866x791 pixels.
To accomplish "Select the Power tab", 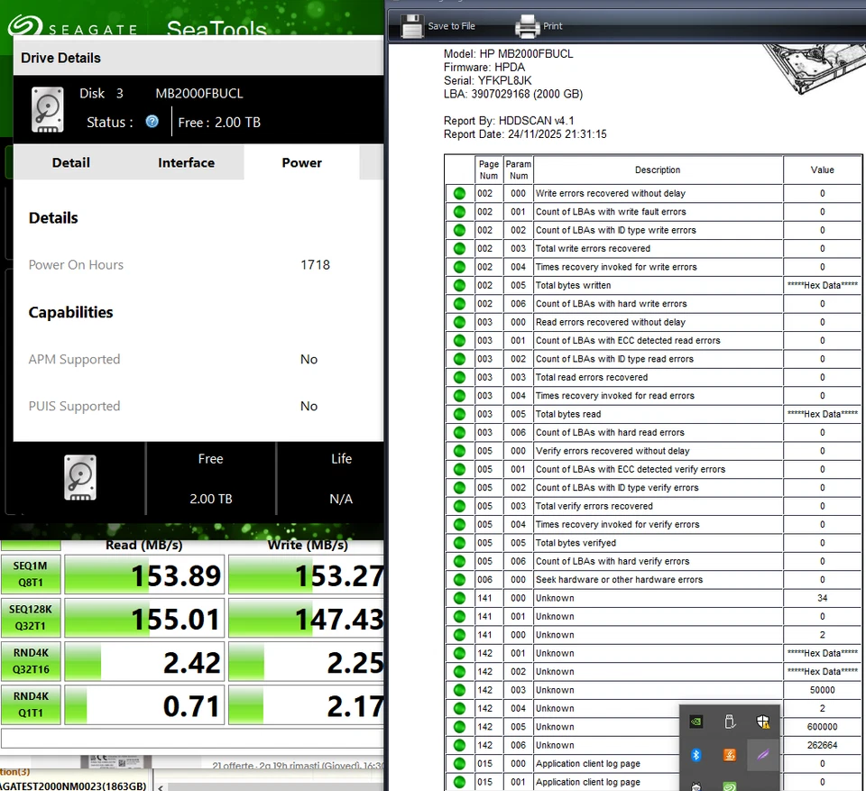I will click(301, 163).
